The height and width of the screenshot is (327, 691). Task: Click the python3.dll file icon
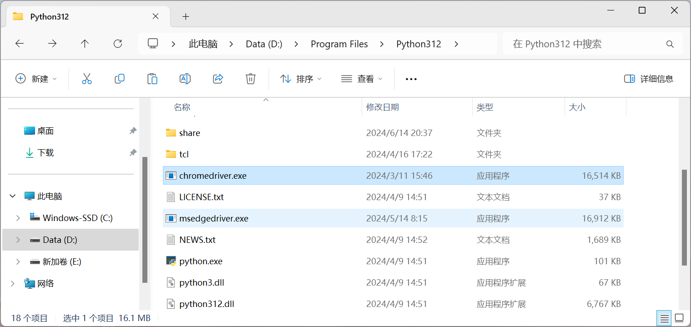point(171,282)
